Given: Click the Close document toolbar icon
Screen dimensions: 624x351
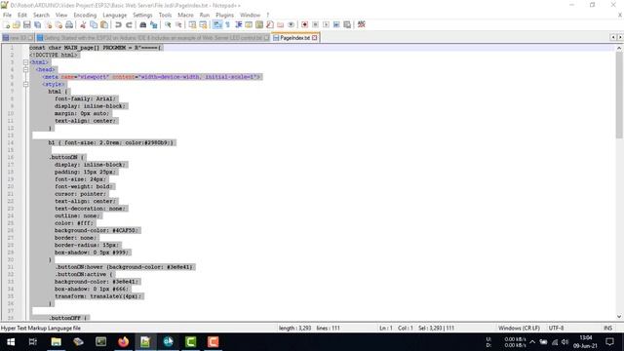Looking at the screenshot, I should point(48,24).
